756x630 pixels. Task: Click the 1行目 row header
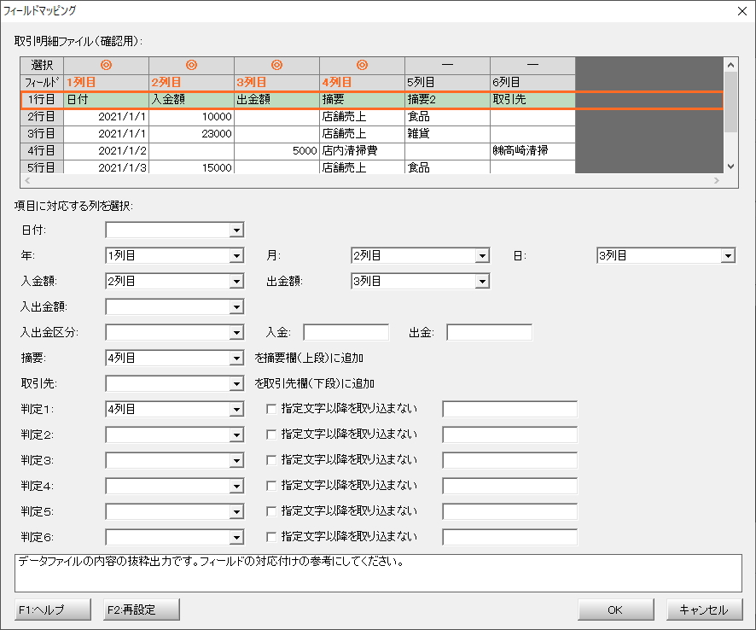click(42, 99)
